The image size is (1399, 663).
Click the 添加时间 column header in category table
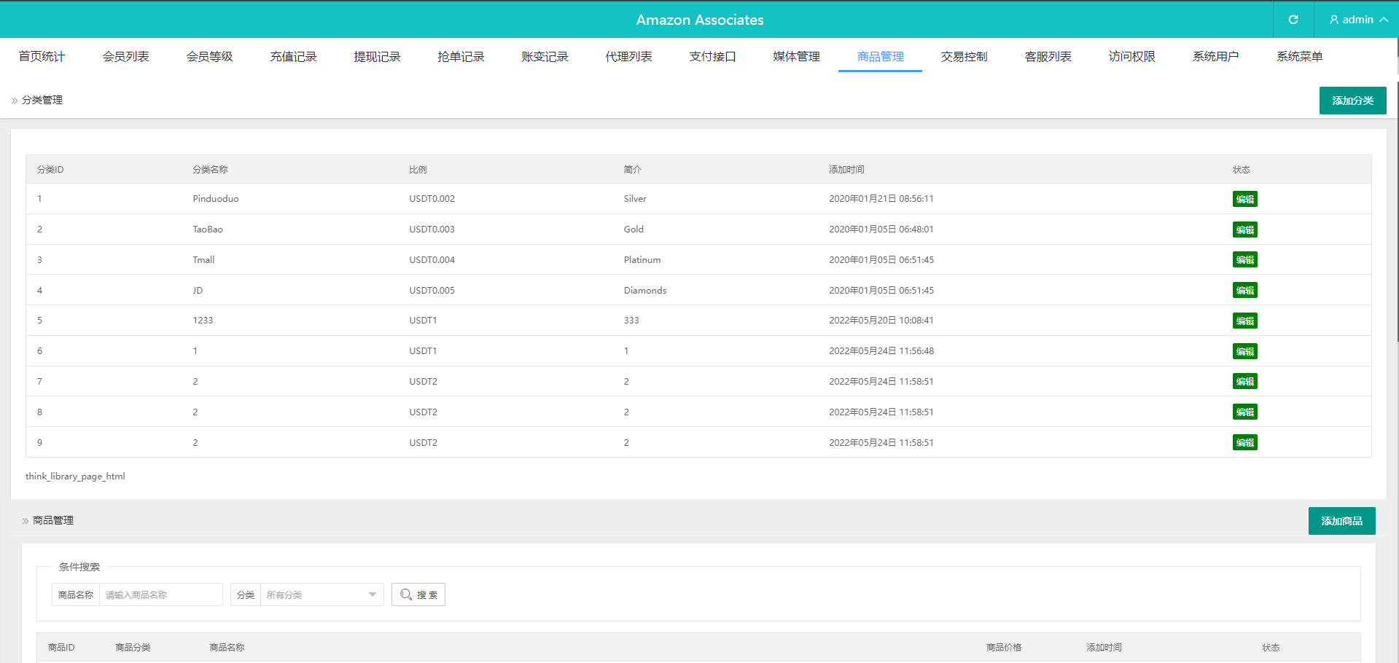[x=846, y=169]
